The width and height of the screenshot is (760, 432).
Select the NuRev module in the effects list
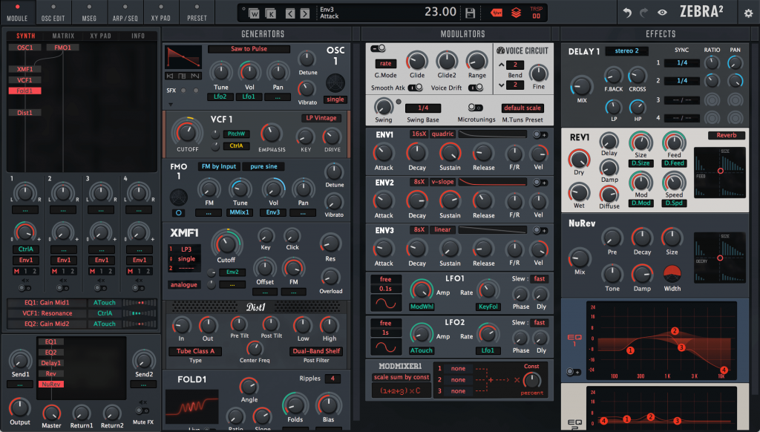[52, 384]
